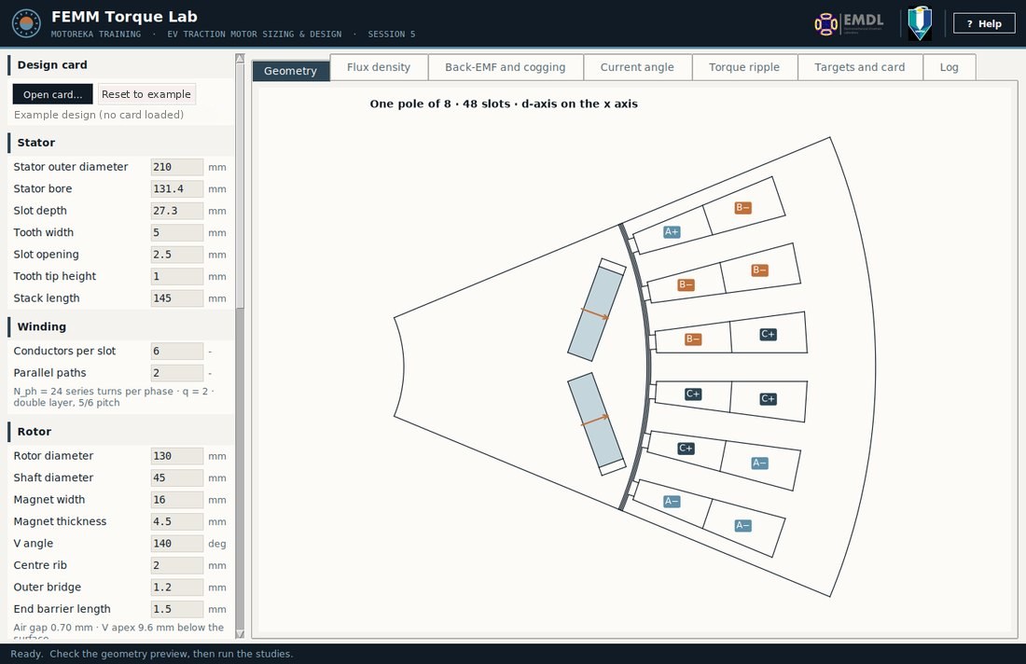This screenshot has height=664, width=1026.
Task: Click the Outer bridge input field
Action: (176, 588)
